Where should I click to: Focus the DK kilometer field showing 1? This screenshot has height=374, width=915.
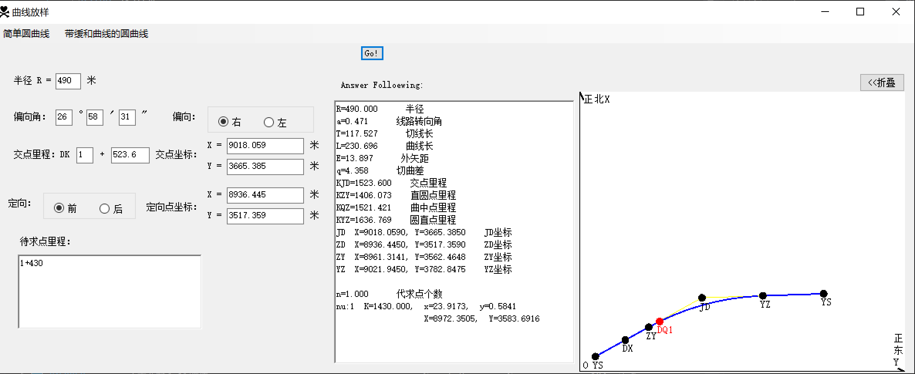click(x=85, y=155)
